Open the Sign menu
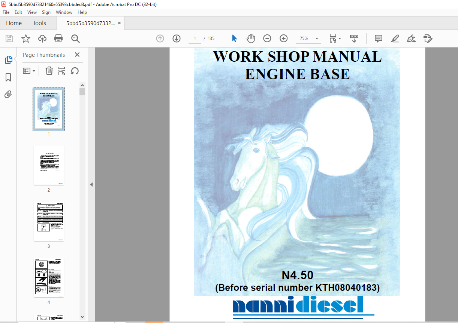The width and height of the screenshot is (458, 323). (46, 12)
